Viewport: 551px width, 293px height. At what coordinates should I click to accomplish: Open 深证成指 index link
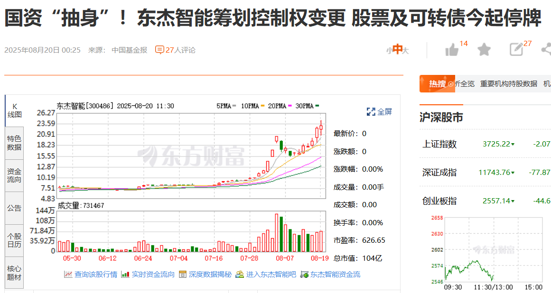coord(439,172)
